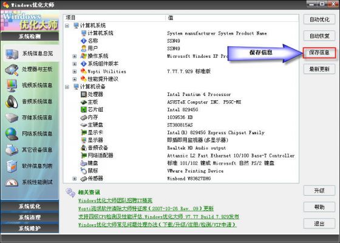Expand the 系统组件版本 node
Viewport: 340px width, 243px height.
click(x=75, y=64)
